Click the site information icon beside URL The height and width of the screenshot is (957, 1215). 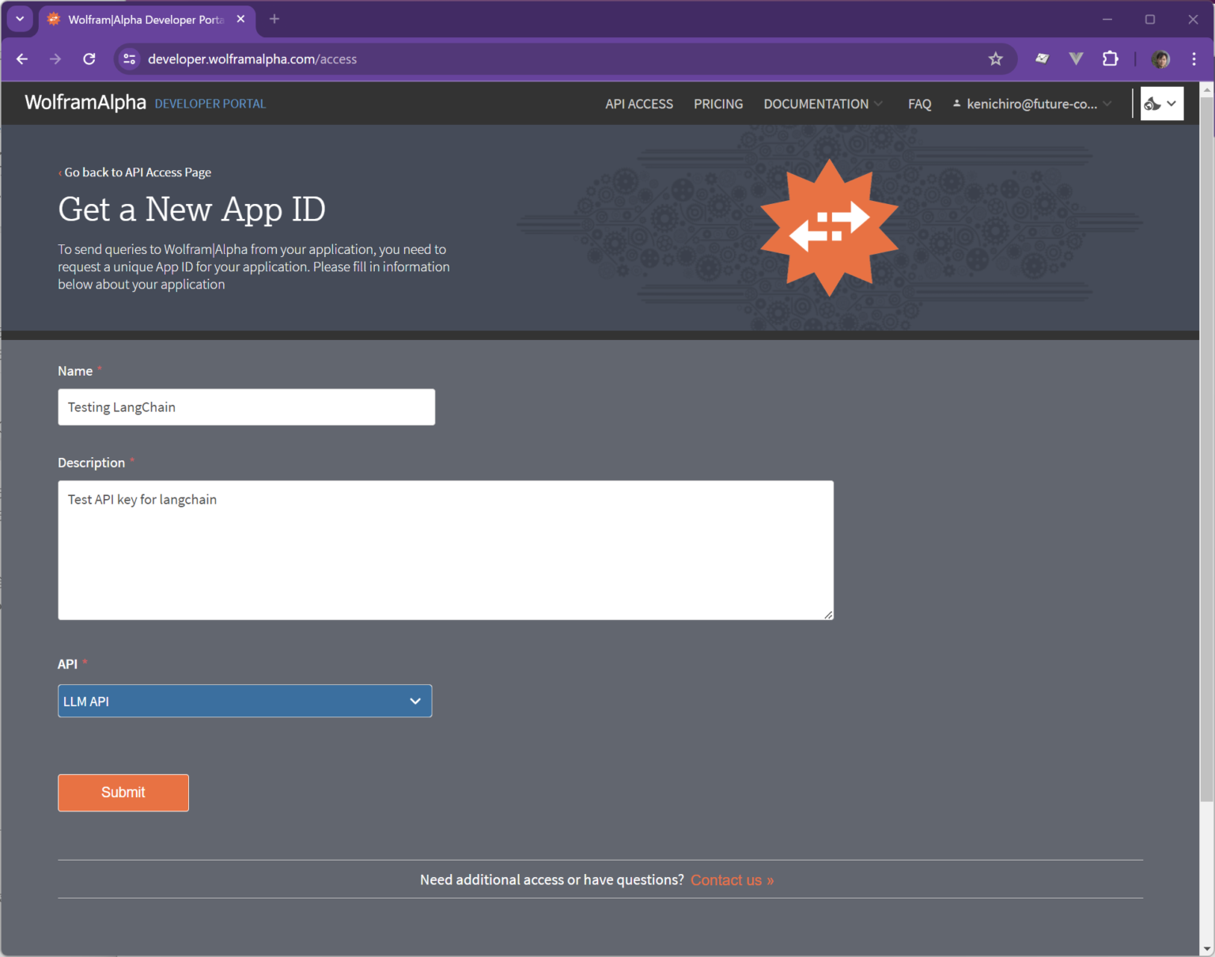[x=130, y=59]
